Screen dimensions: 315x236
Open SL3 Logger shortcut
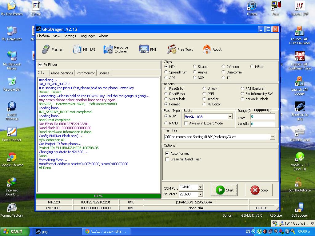300,210
